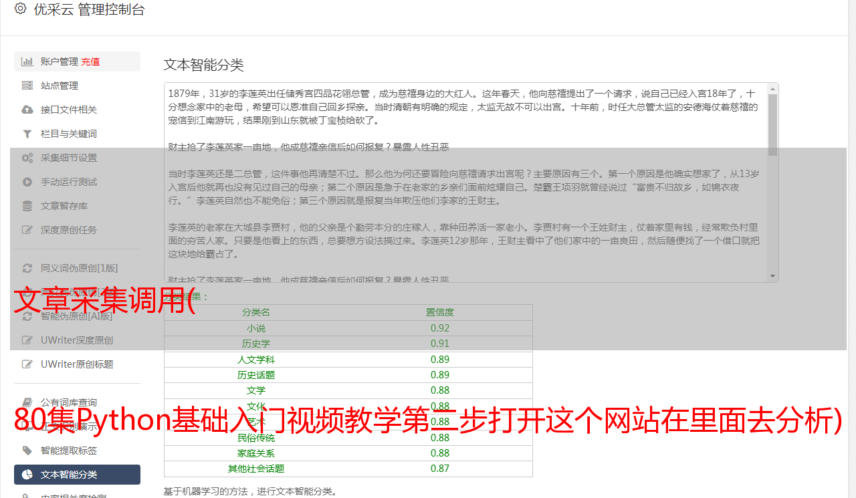The image size is (856, 498).
Task: Click the refresh icon for 同义词伪原创[1版]
Action: point(27,268)
